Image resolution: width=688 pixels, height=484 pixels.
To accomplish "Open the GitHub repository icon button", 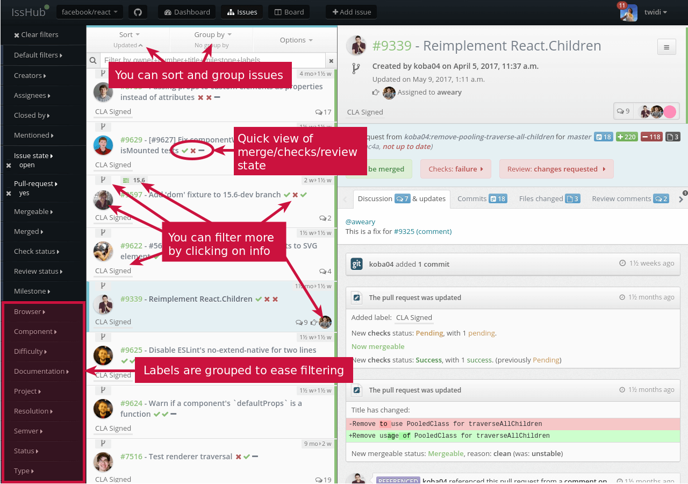I will (x=138, y=12).
